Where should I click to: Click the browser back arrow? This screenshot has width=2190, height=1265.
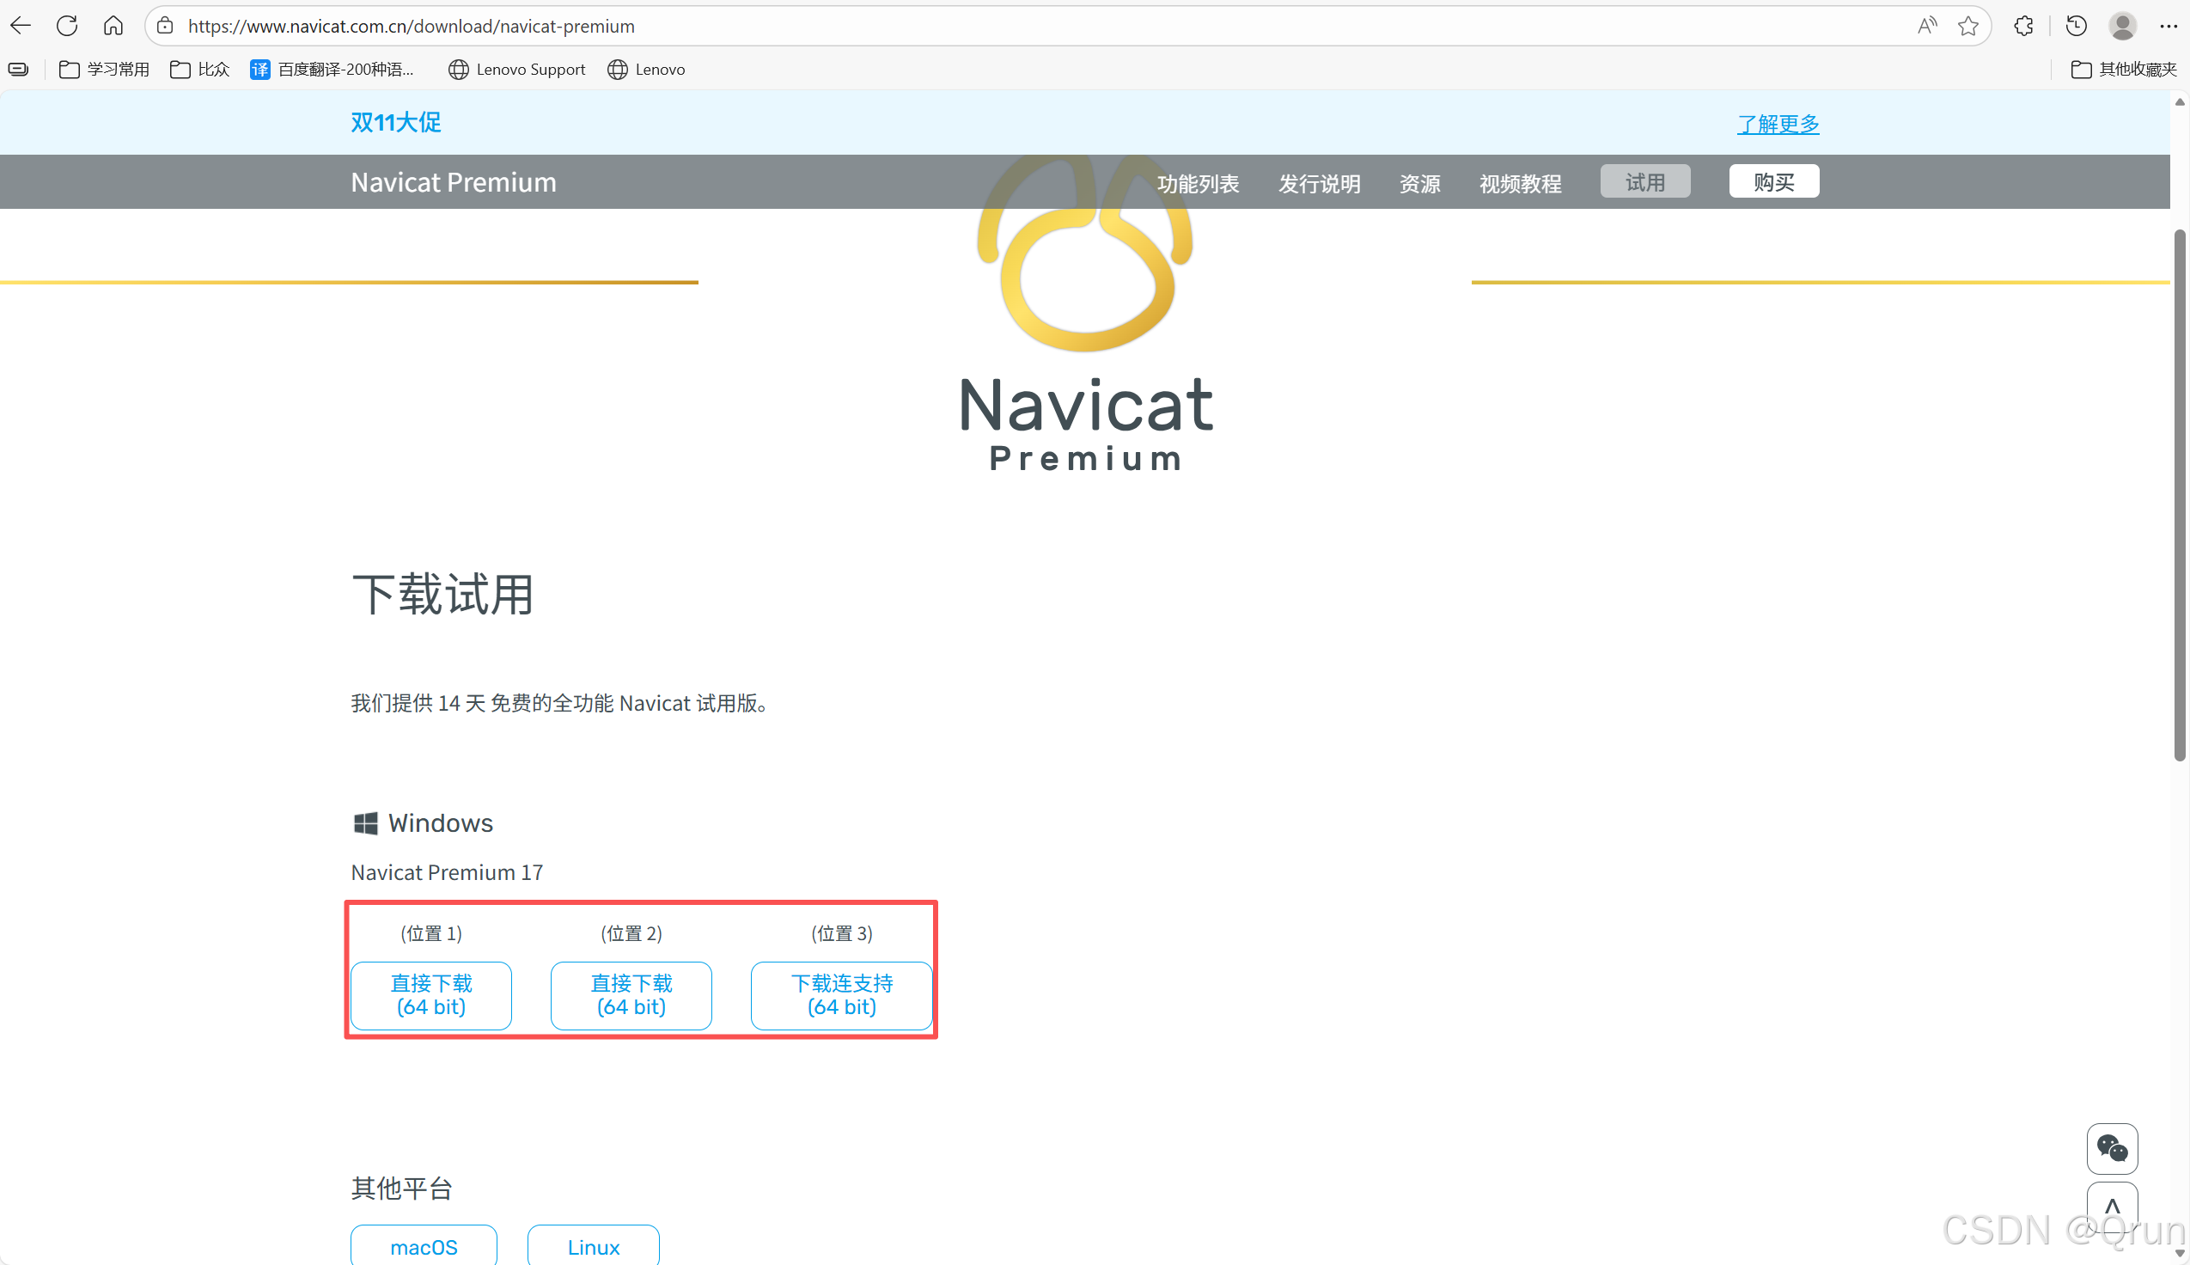(x=21, y=26)
